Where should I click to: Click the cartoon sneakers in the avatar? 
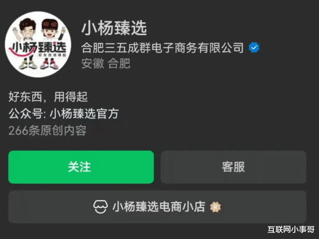[39, 64]
